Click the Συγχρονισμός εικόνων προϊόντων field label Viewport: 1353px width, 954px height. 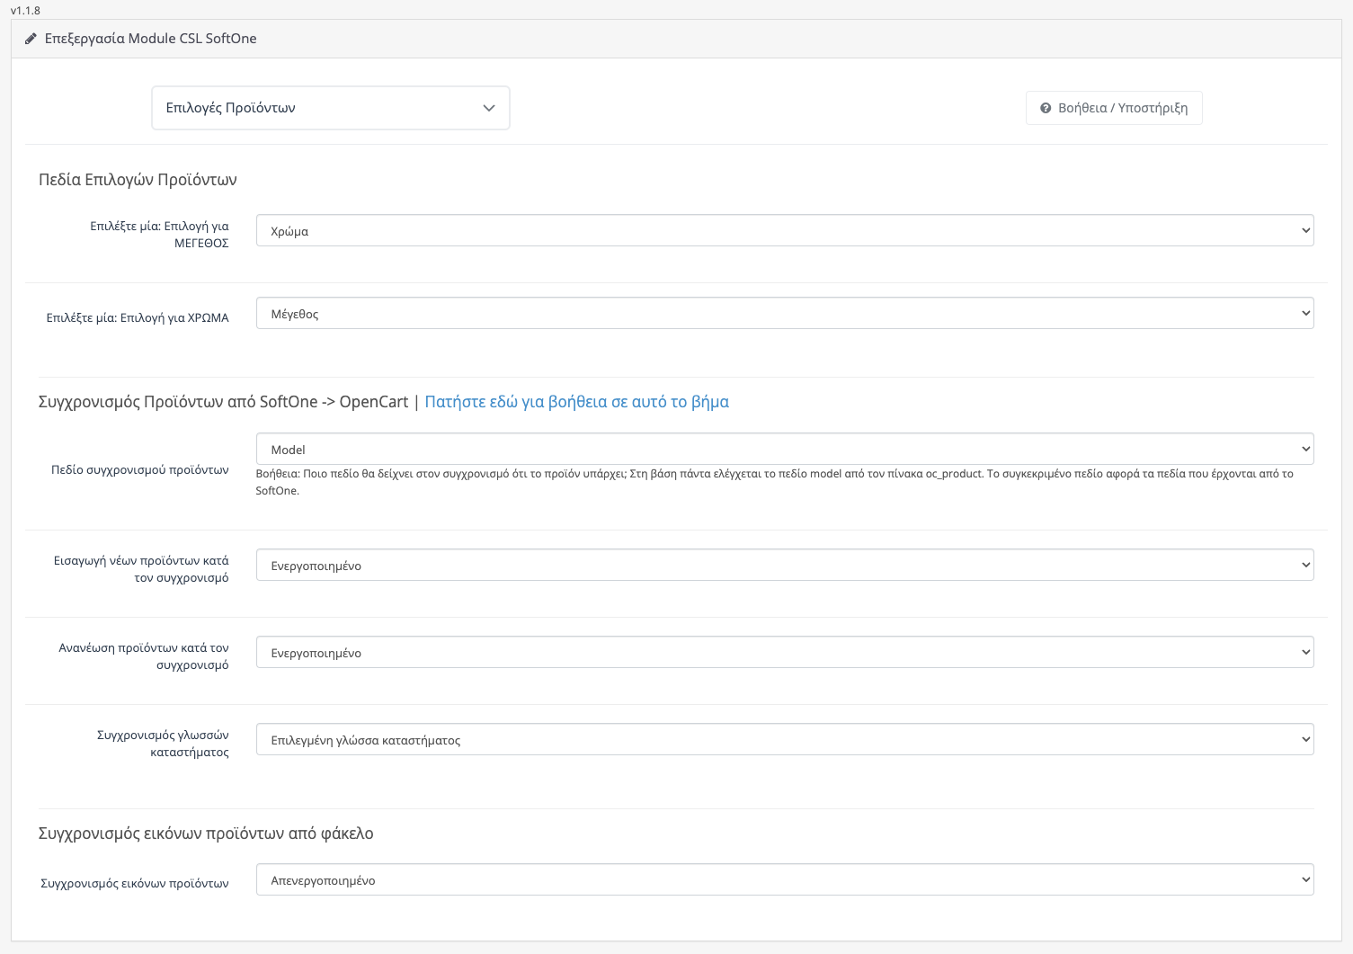tap(135, 884)
